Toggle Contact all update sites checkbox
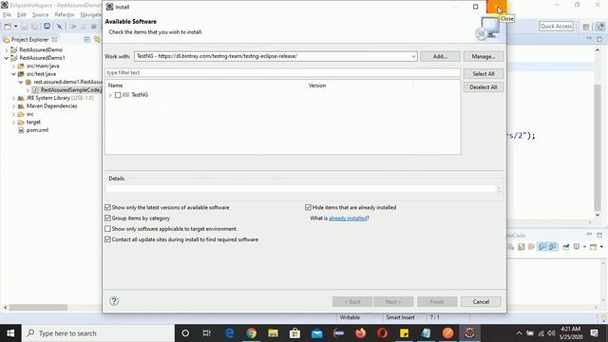Screen dimensions: 608x342 107,239
